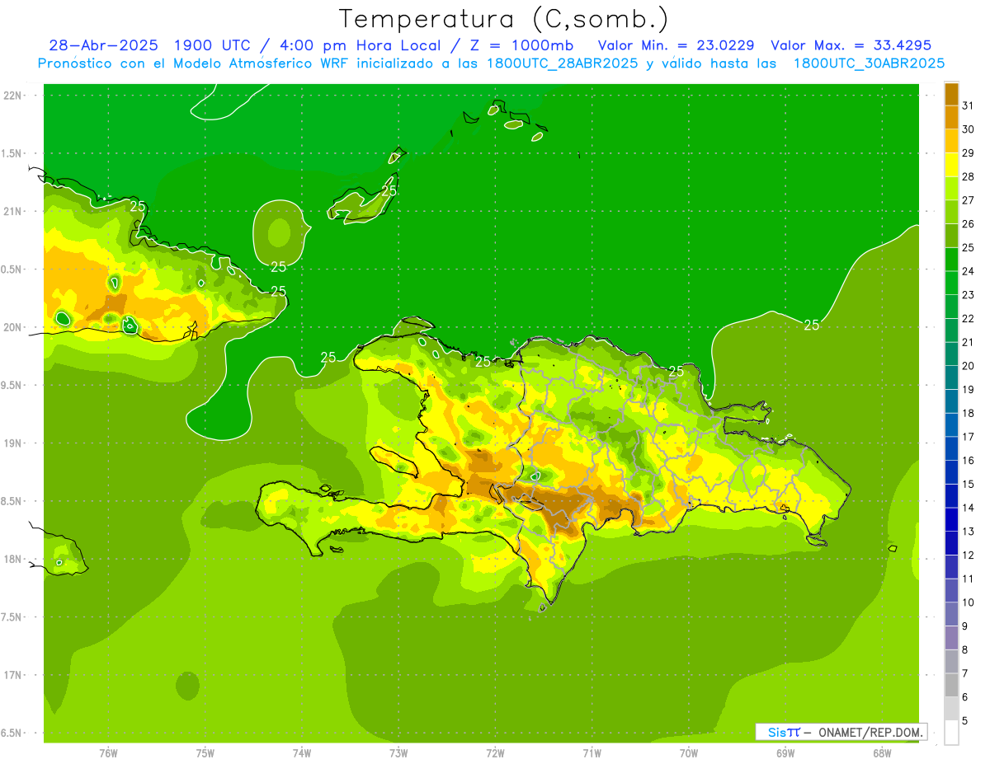Click the '31' label on the color scale
This screenshot has width=990, height=764.
click(969, 105)
